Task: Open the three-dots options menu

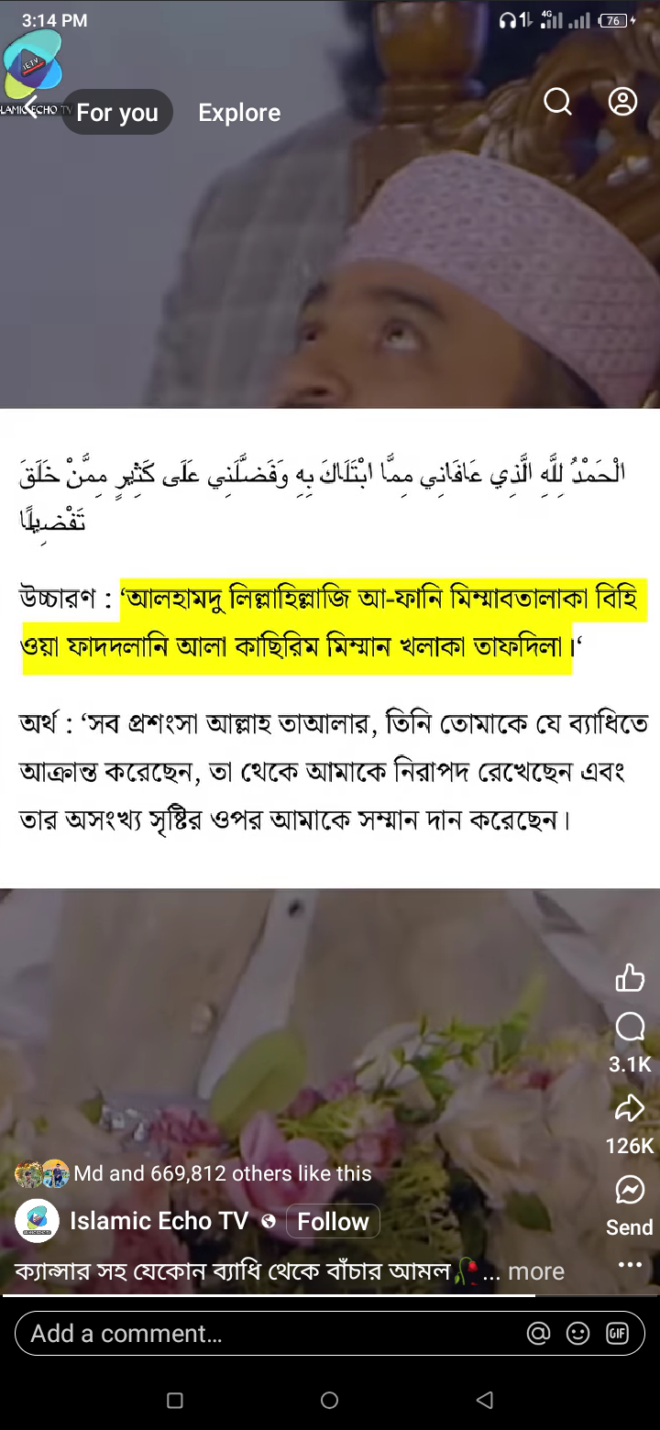Action: pyautogui.click(x=630, y=1265)
